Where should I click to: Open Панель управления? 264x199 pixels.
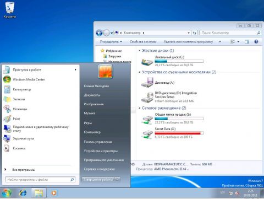[x=98, y=142]
